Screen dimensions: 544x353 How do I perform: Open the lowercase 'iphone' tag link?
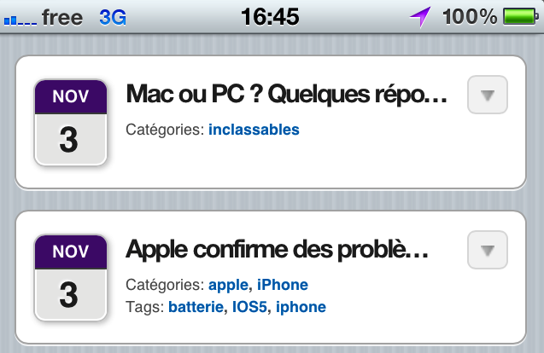click(x=301, y=308)
